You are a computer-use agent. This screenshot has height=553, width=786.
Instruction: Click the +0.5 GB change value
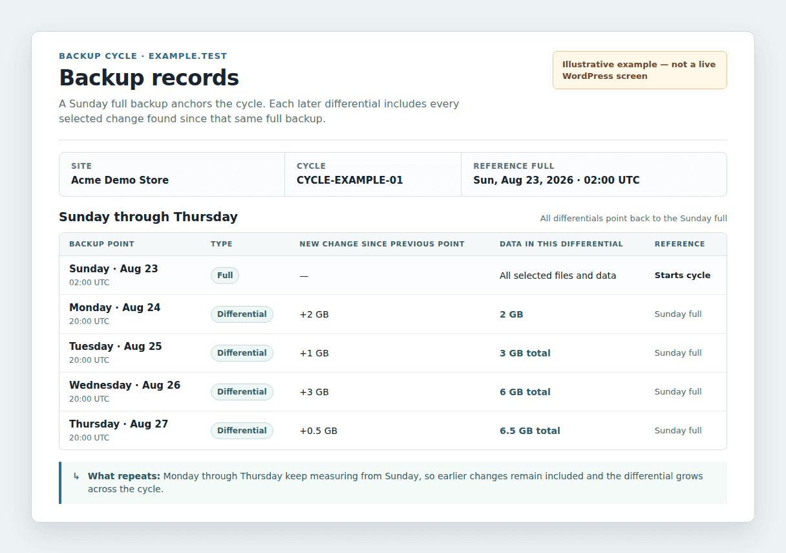coord(318,431)
